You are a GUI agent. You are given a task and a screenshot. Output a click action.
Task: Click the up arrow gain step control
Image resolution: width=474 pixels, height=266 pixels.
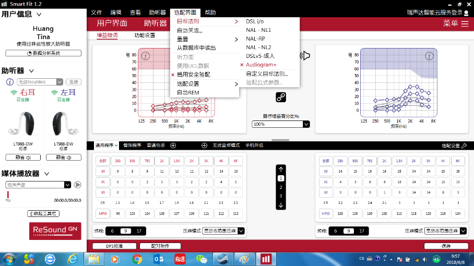pos(281,169)
